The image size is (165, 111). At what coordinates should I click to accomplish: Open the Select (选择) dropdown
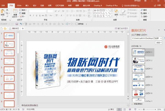pos(144,17)
